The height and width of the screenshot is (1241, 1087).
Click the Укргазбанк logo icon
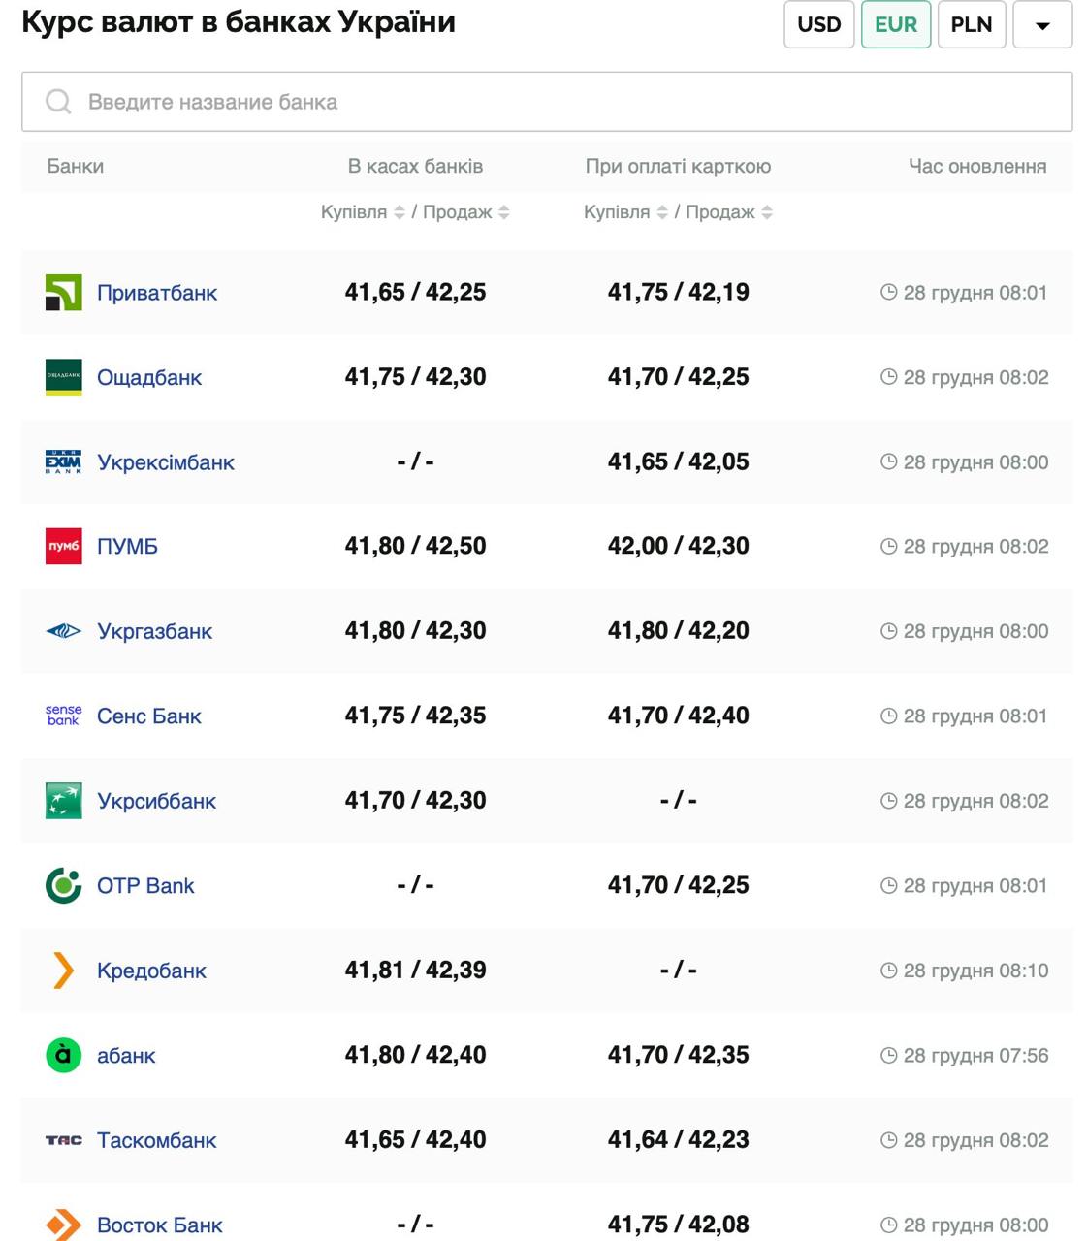click(63, 631)
